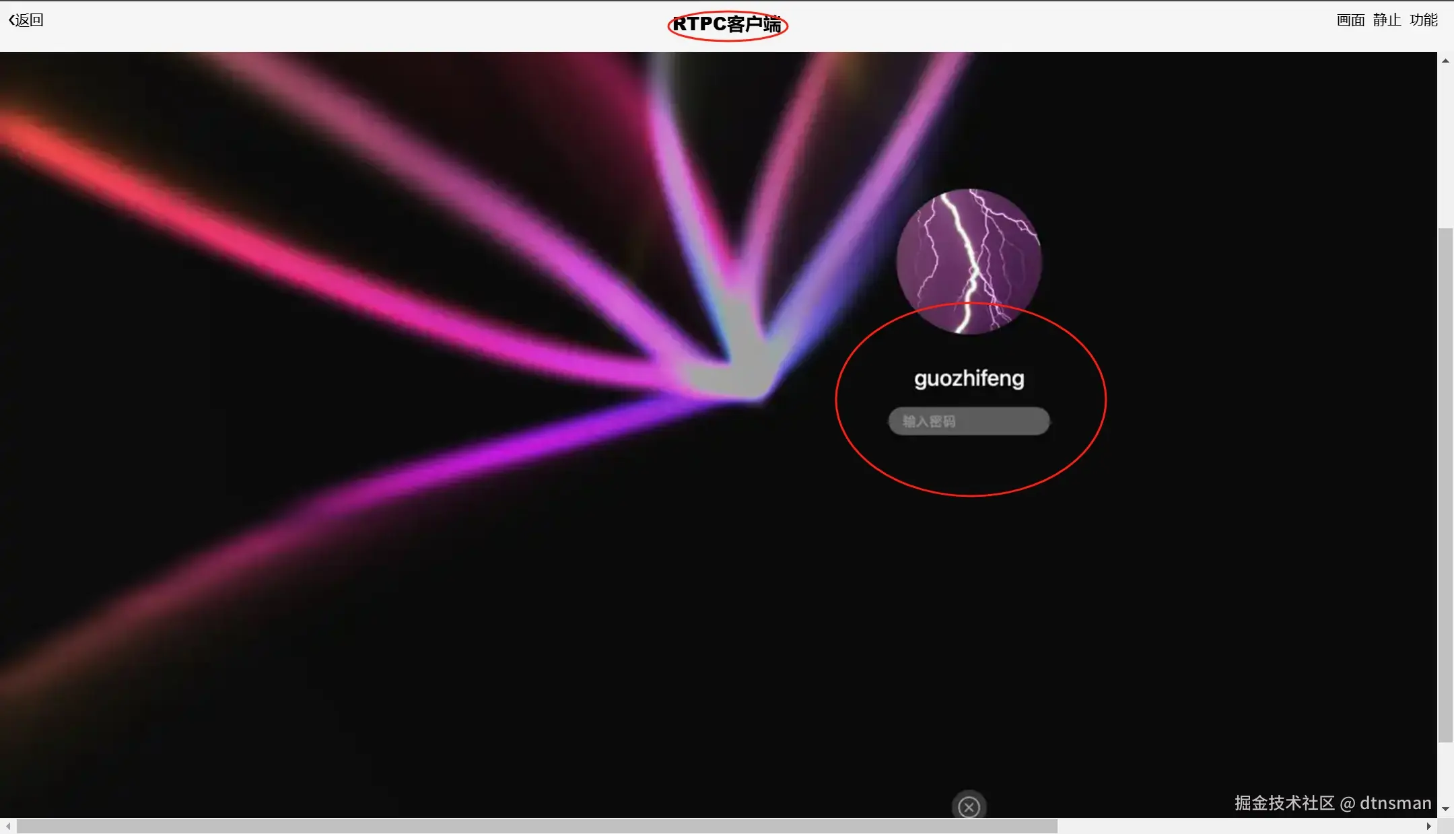The height and width of the screenshot is (834, 1454).
Task: Click vertical scrollbar track below the thumb
Action: (1445, 774)
